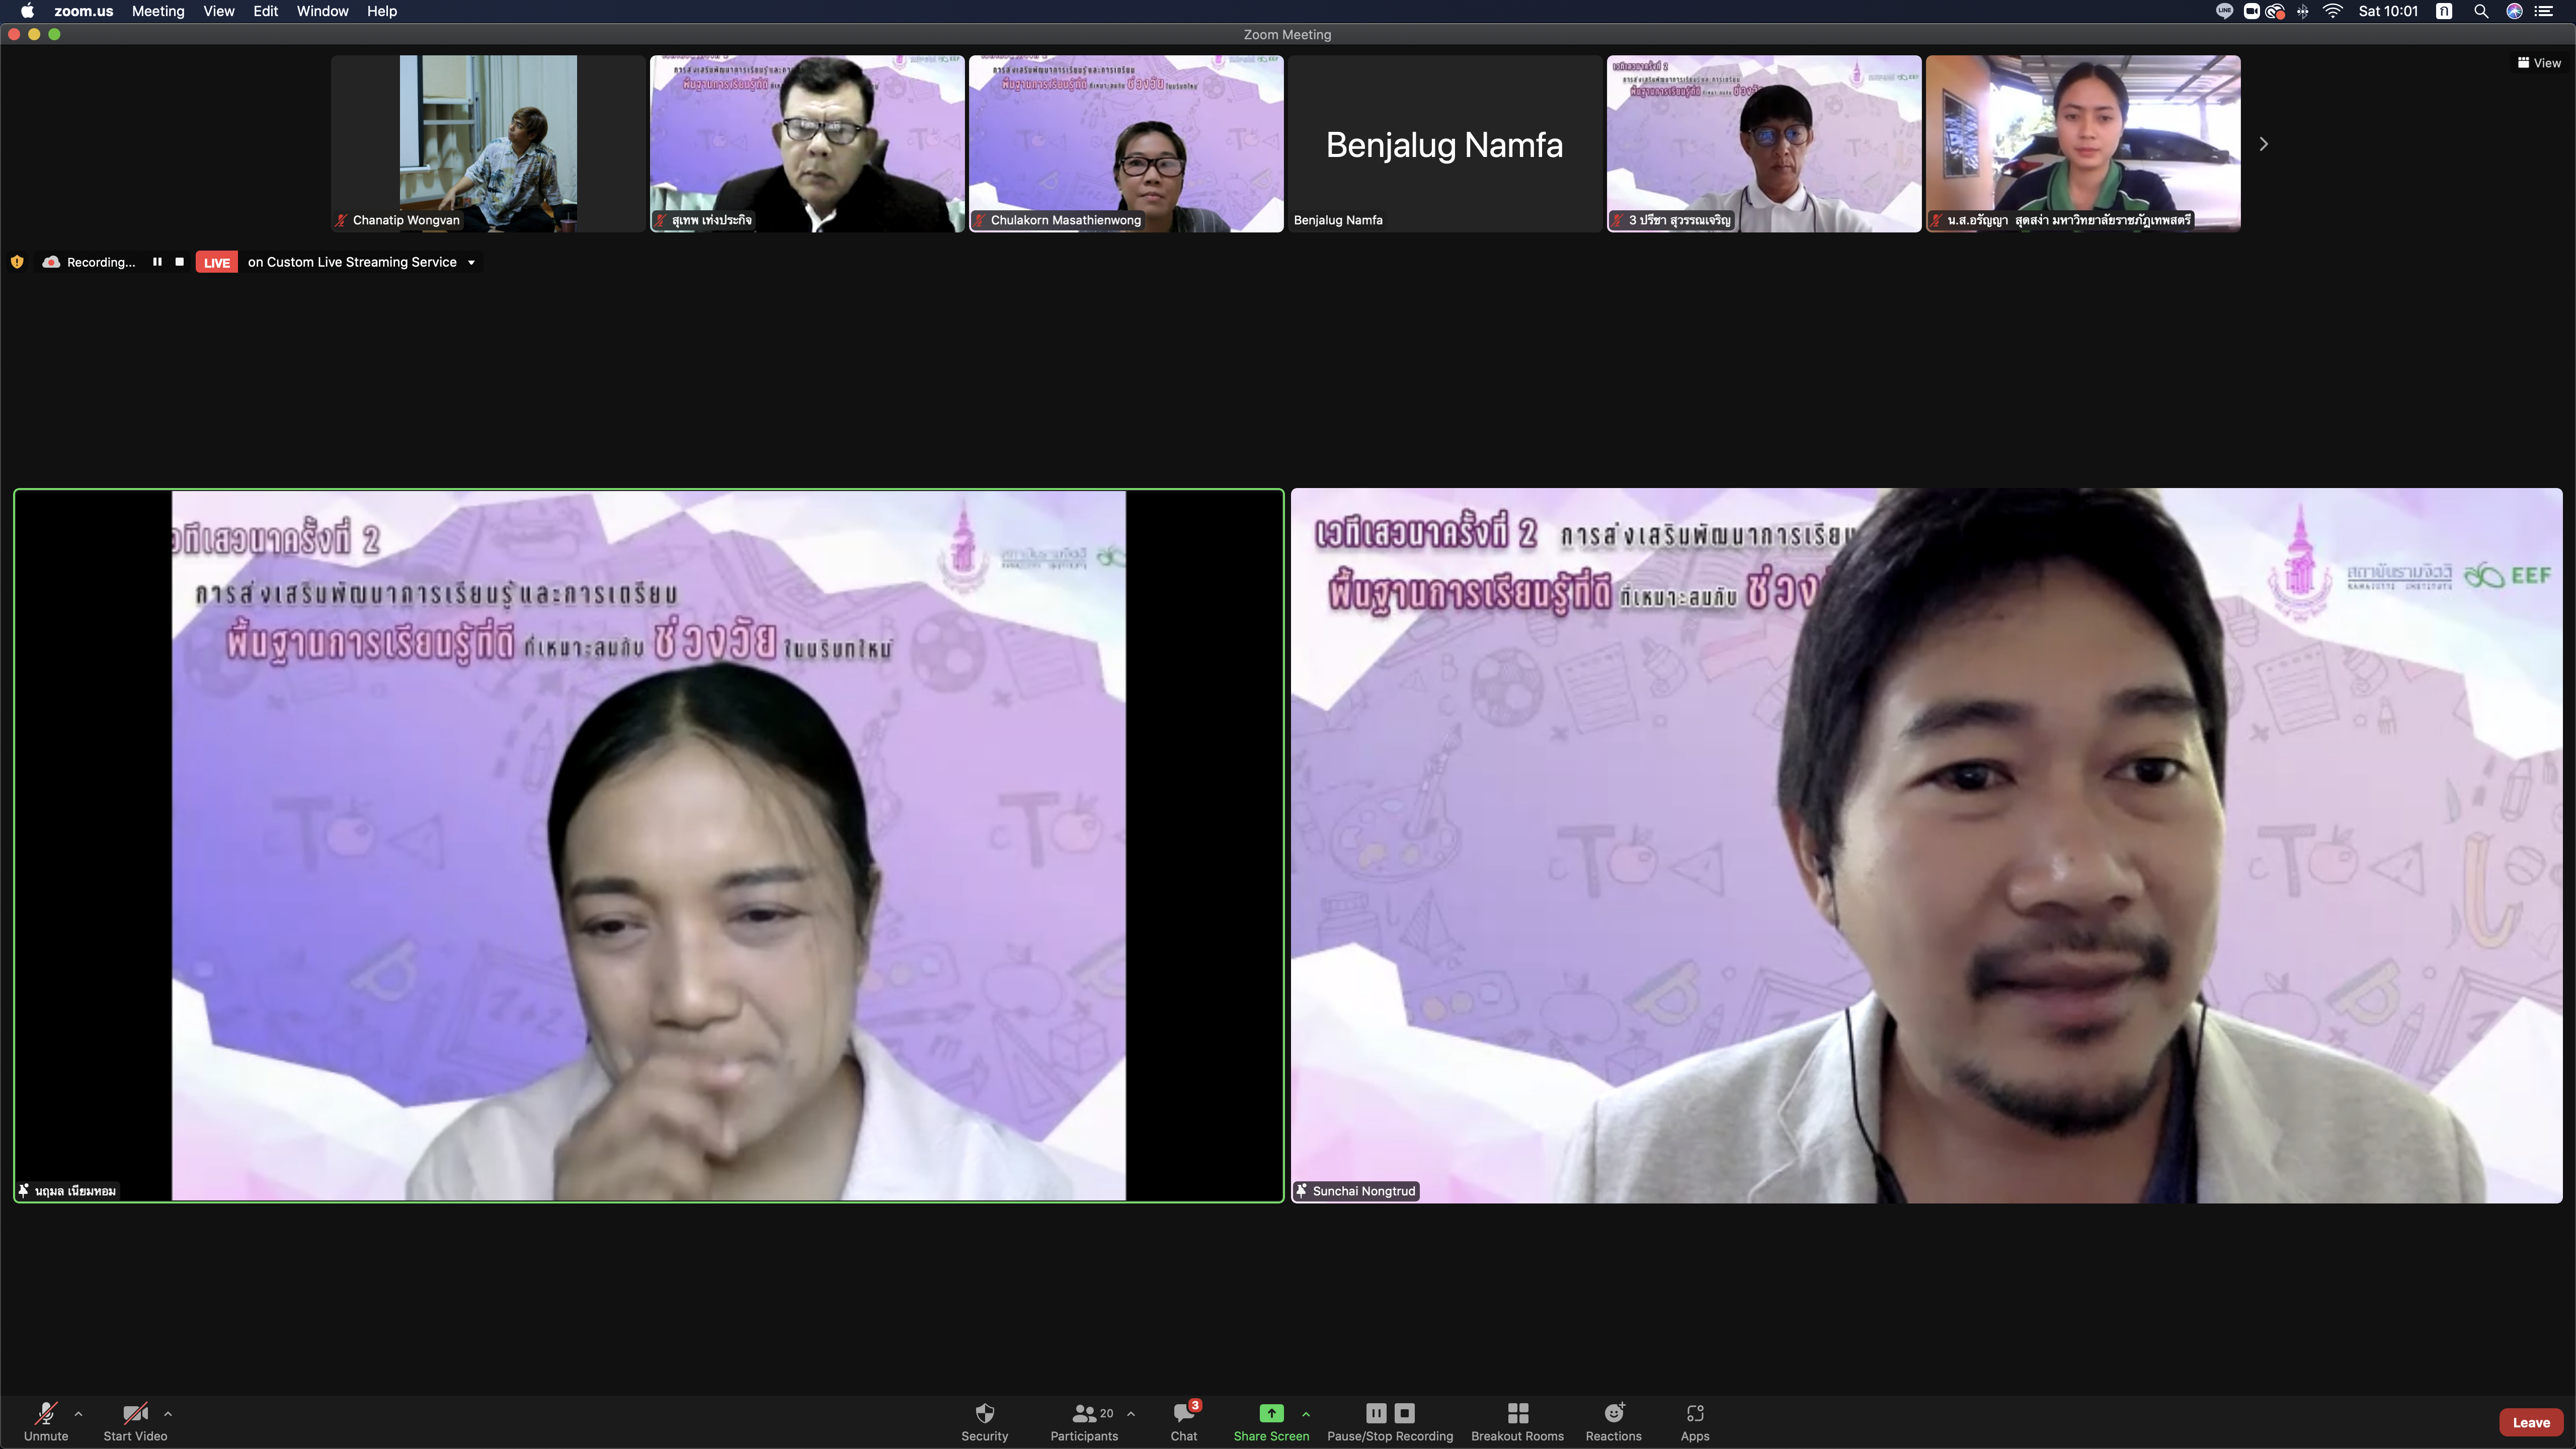Image resolution: width=2576 pixels, height=1449 pixels.
Task: Open the Security shield menu
Action: [985, 1421]
